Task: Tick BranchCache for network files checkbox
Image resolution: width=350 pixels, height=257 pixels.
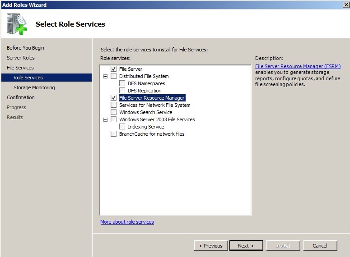Action: pyautogui.click(x=114, y=134)
